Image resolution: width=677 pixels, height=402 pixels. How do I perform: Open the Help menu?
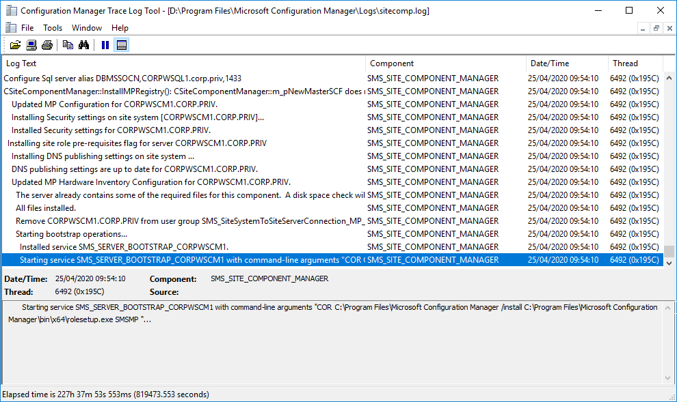tap(120, 28)
